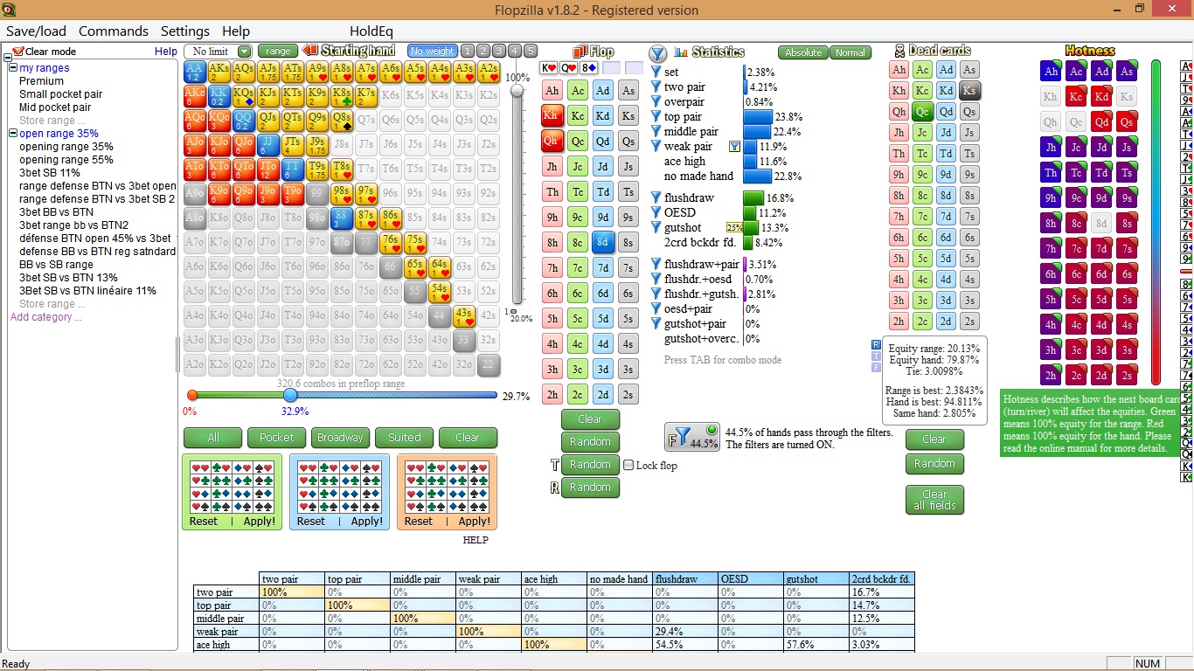Deselect the Qc dead card
1194x671 pixels.
(x=922, y=112)
